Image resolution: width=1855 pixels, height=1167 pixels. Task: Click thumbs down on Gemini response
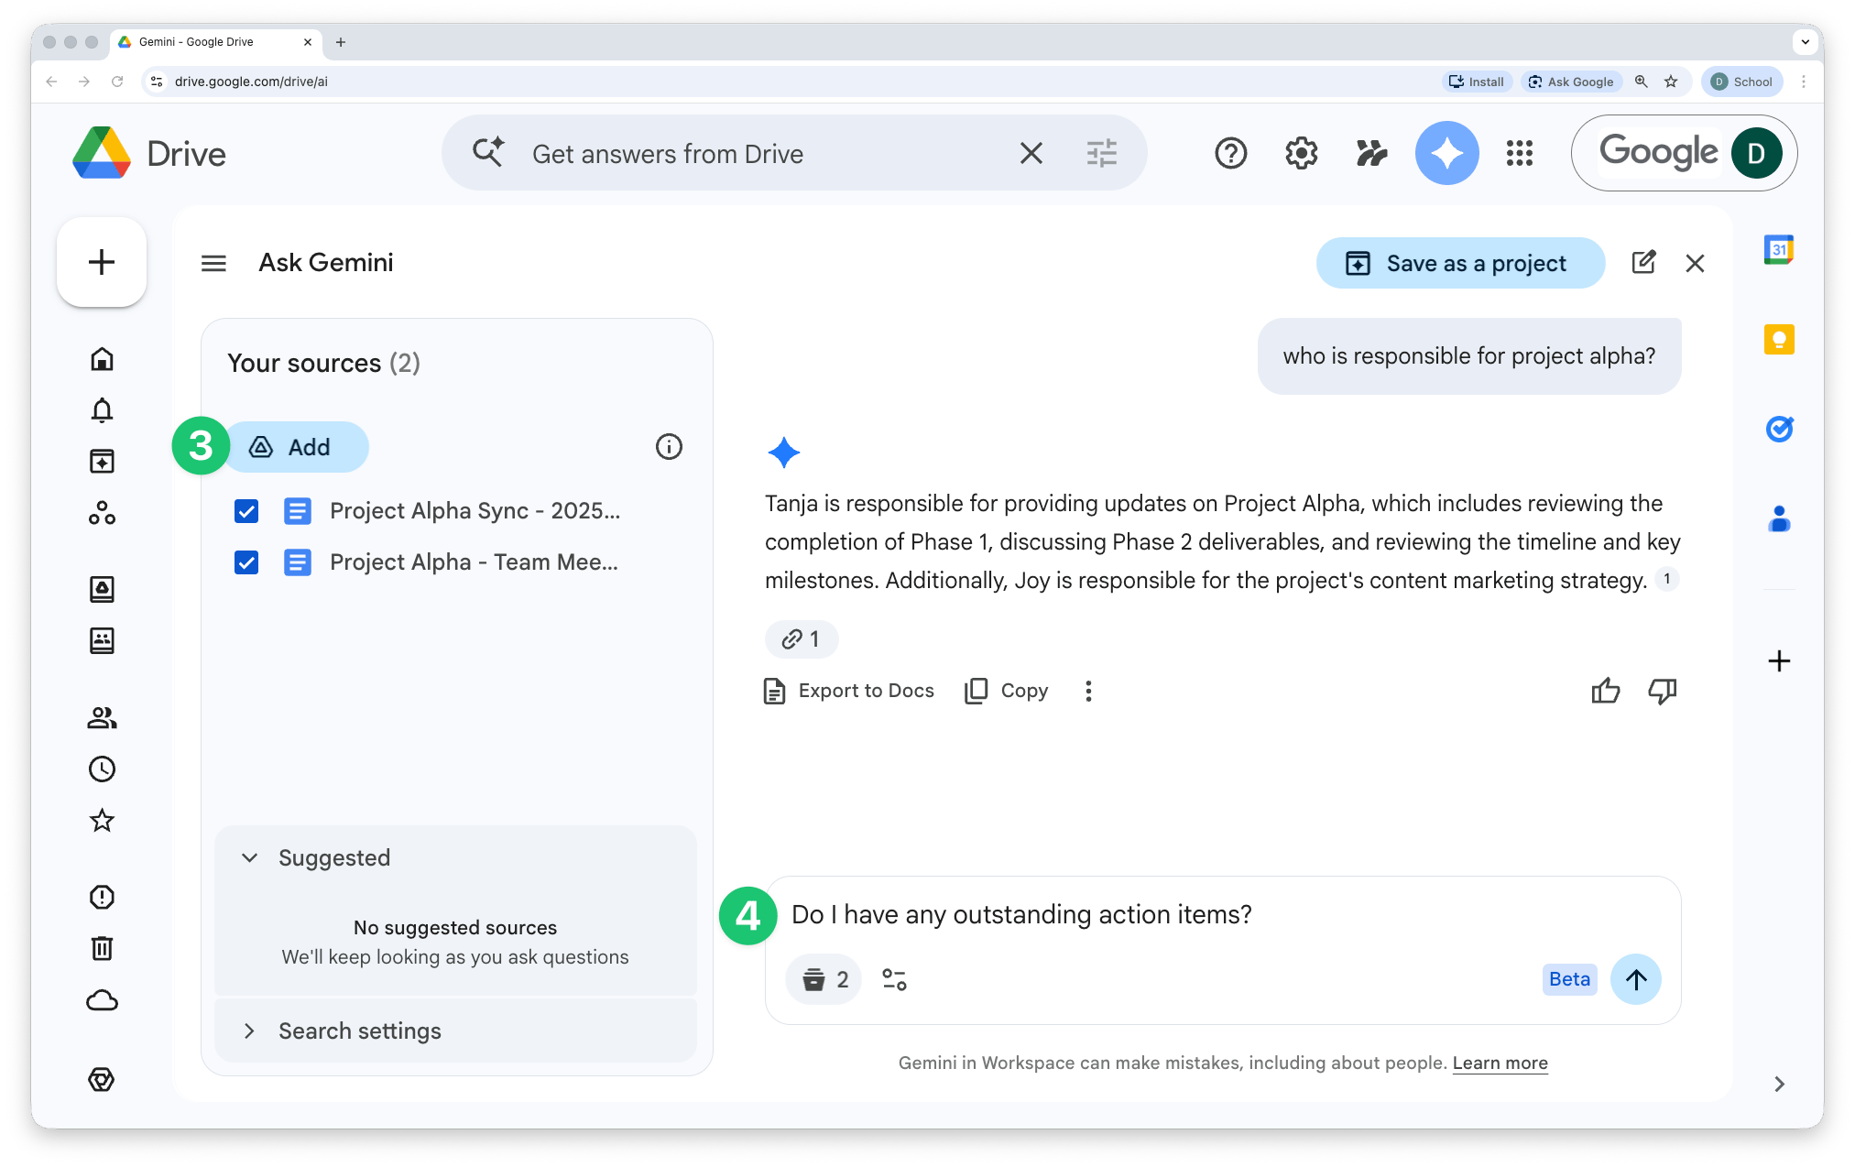(x=1662, y=691)
